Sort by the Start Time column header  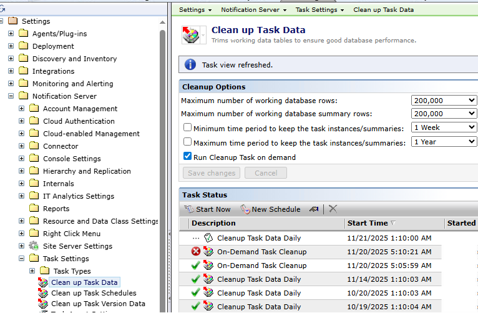coord(368,223)
